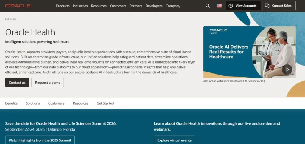
Task: Open the Partners menu
Action: point(136,6)
